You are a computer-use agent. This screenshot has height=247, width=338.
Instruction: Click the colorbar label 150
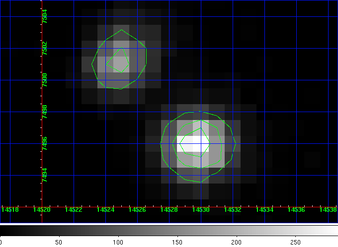177,243
